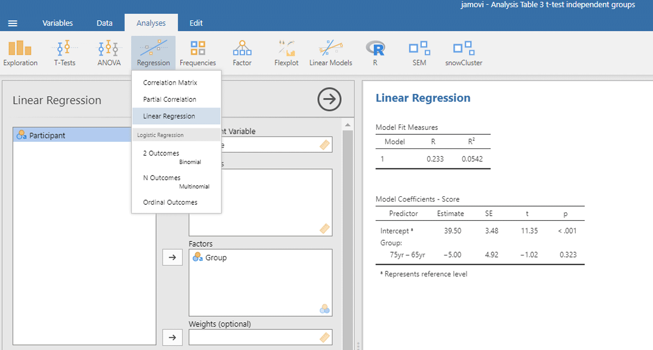Open the T-Tests analysis menu
The width and height of the screenshot is (653, 350).
coord(64,53)
